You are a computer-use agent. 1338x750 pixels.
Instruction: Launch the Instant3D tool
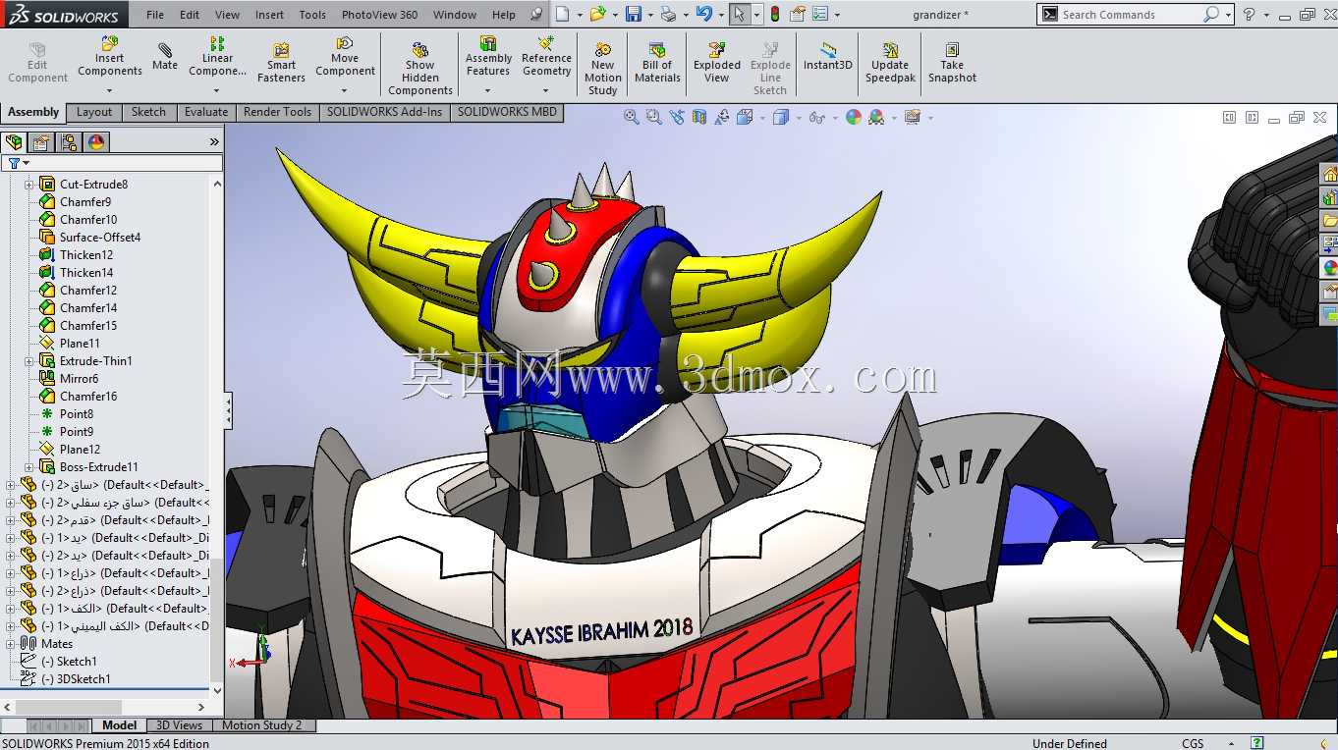[828, 57]
